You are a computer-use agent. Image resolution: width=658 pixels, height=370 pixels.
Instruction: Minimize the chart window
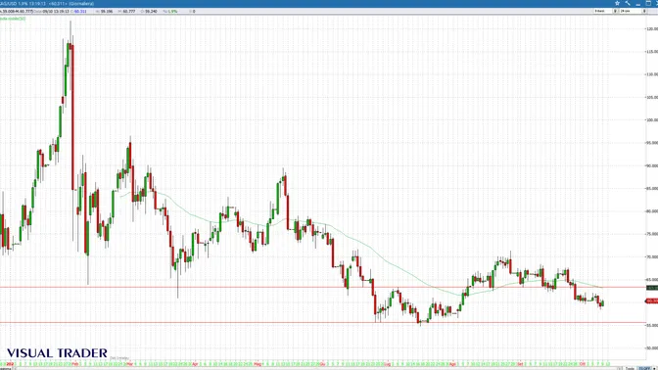(637, 5)
